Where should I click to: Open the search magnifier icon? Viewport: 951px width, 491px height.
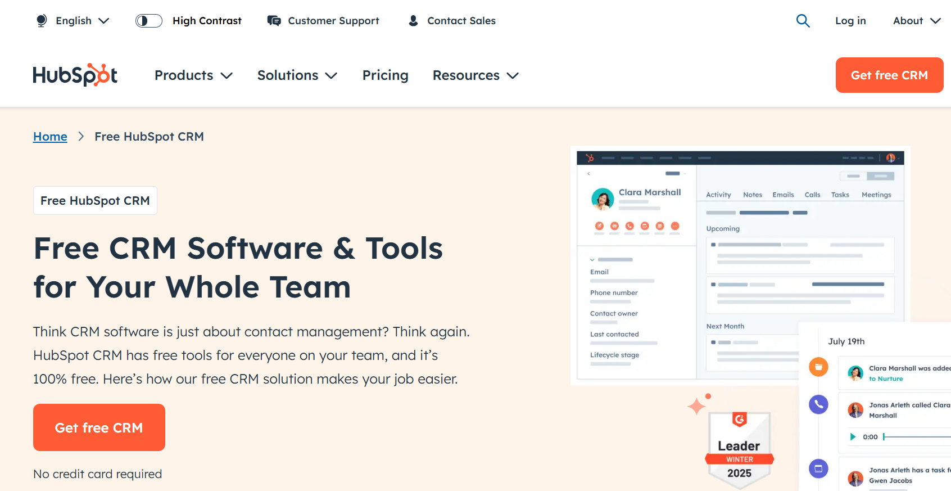click(803, 21)
